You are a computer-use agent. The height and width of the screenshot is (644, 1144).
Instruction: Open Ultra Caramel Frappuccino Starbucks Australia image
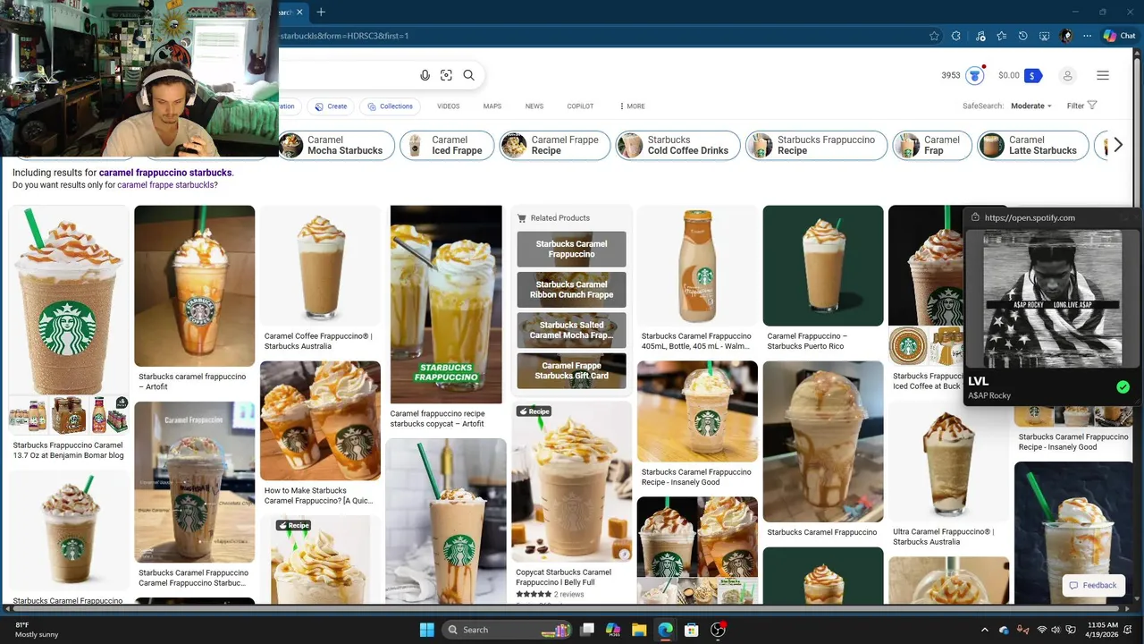pos(948,462)
